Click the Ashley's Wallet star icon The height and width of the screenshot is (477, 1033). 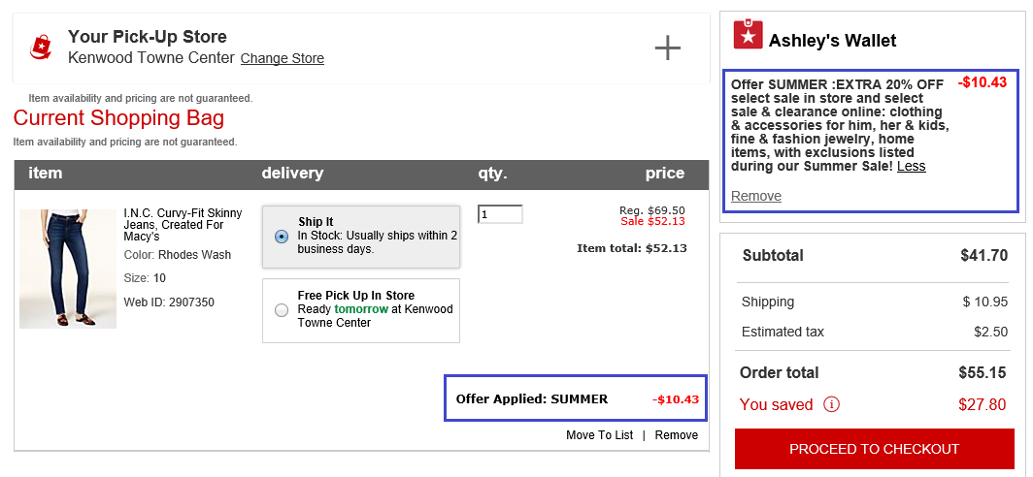(x=748, y=35)
